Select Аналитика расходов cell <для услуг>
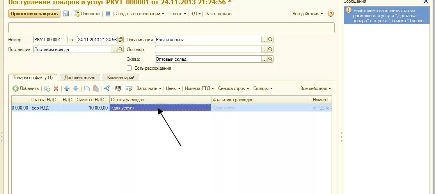435x194 pixels. (261, 108)
